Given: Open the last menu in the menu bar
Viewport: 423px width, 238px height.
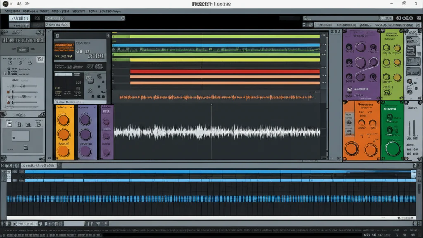Looking at the screenshot, I should 110,11.
